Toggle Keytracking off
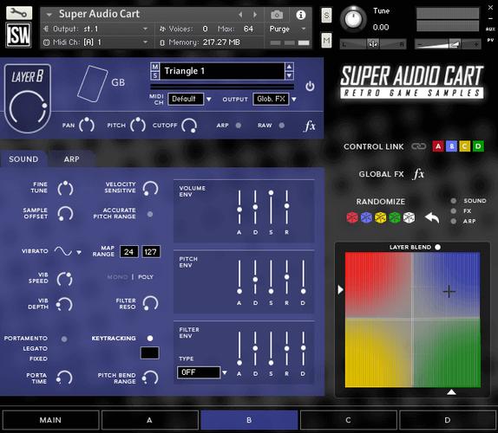Image resolution: width=498 pixels, height=433 pixels. point(150,339)
